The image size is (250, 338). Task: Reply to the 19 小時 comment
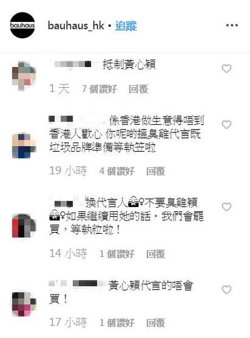[x=156, y=171]
